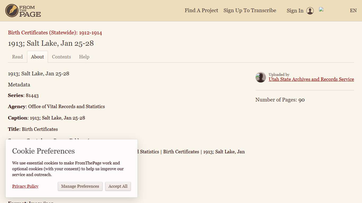The width and height of the screenshot is (362, 203).
Task: Click the FromThePage quill logo
Action: 12,11
